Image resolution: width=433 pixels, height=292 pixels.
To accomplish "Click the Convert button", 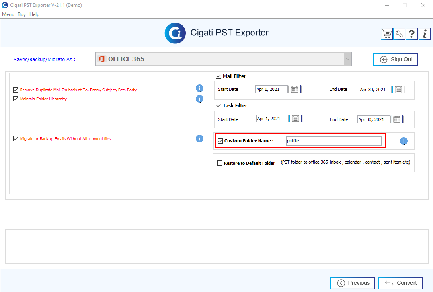I will pos(400,283).
